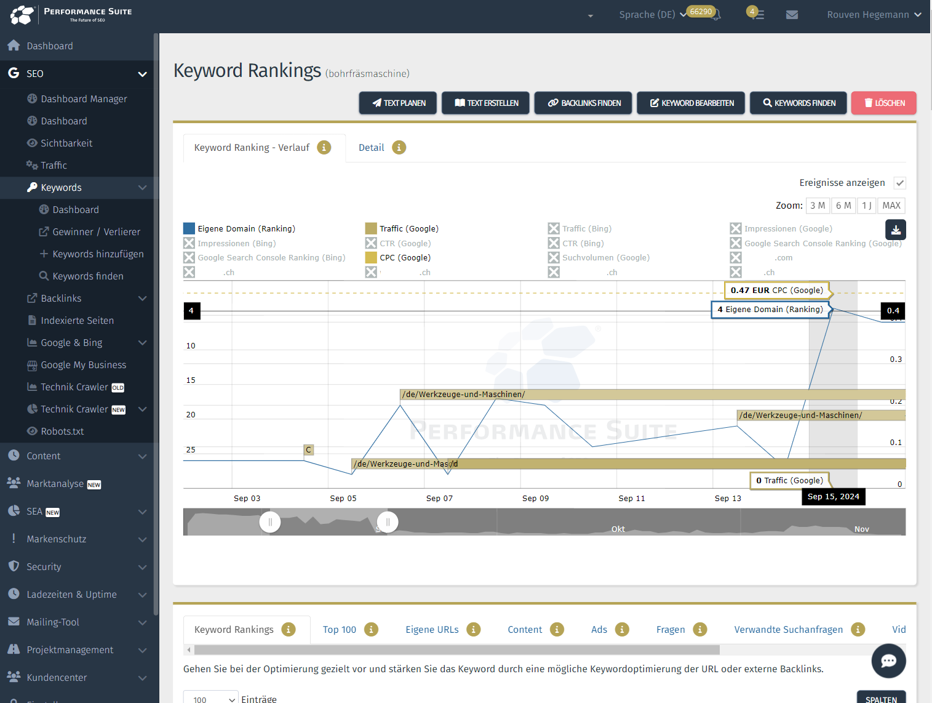This screenshot has height=703, width=932.
Task: Open the chat support bubble
Action: coord(889,661)
